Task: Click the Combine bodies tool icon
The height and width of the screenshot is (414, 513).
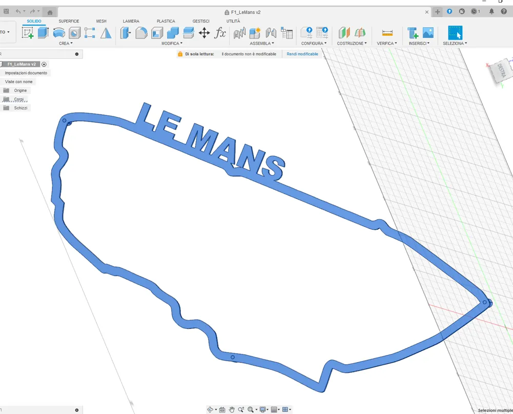Action: pyautogui.click(x=173, y=33)
